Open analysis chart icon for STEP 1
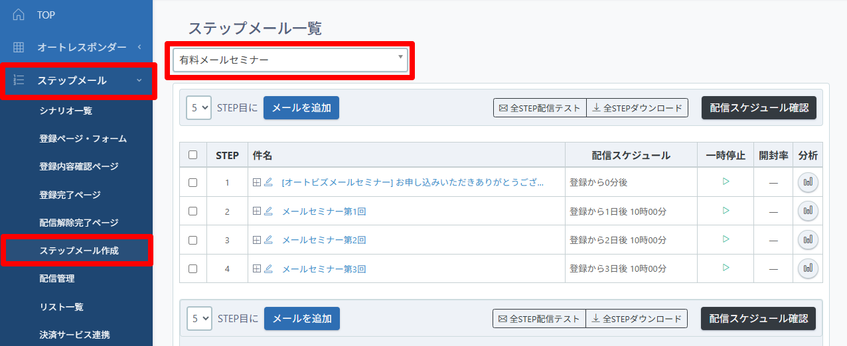The image size is (847, 346). (x=808, y=182)
